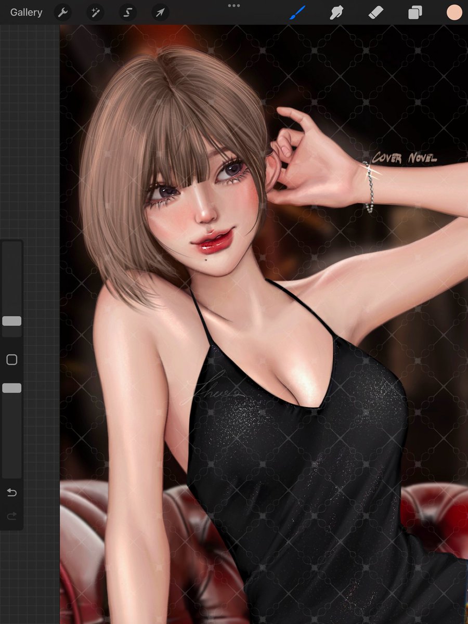Activate the Selection S tool
Viewport: 468px width, 624px height.
click(127, 12)
